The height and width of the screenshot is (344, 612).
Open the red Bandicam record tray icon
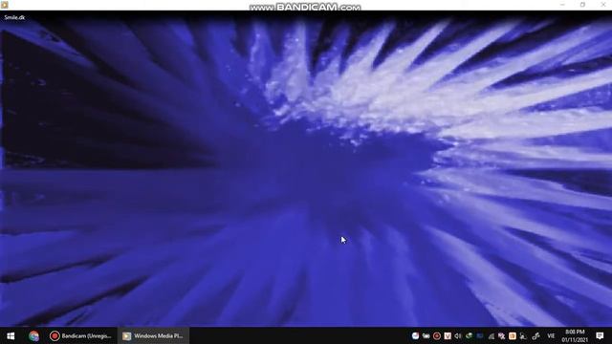coord(437,335)
